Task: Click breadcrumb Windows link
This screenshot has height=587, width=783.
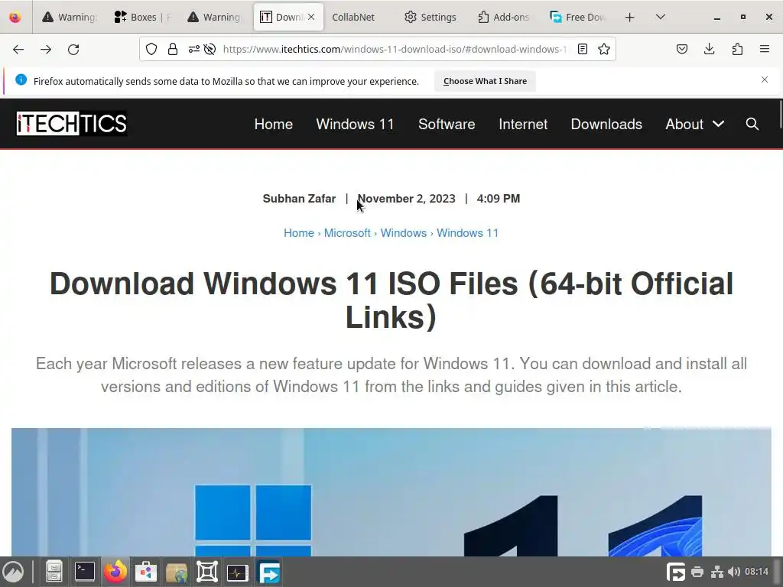Action: point(404,233)
